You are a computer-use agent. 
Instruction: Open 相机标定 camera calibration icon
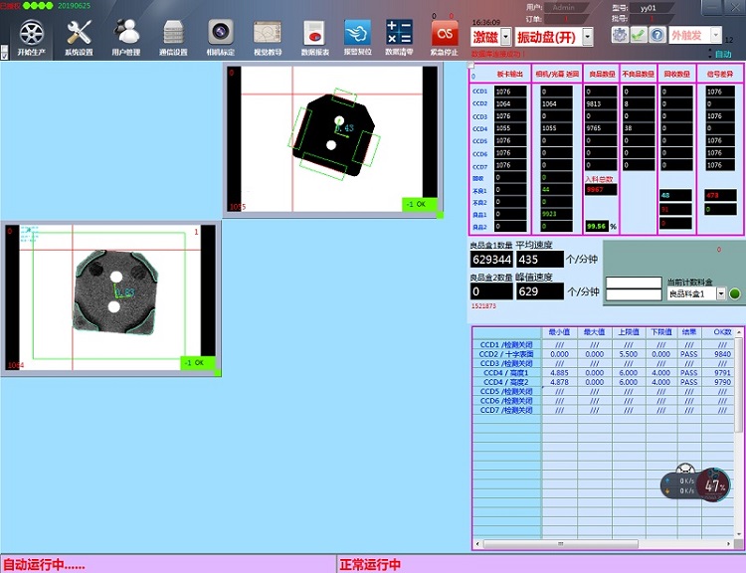tap(221, 32)
